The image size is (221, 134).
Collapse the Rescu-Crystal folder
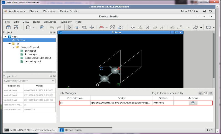(x=14, y=47)
